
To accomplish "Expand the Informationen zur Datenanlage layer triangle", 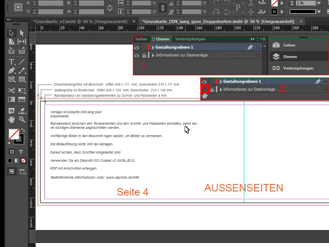I will pos(153,56).
